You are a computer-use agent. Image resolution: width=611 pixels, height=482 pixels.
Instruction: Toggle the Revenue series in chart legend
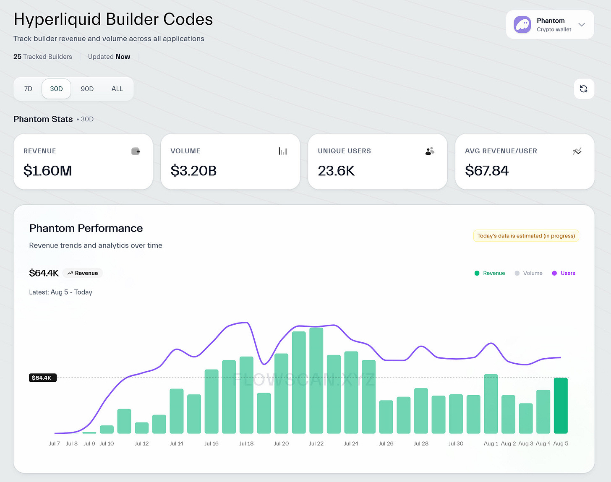tap(490, 273)
